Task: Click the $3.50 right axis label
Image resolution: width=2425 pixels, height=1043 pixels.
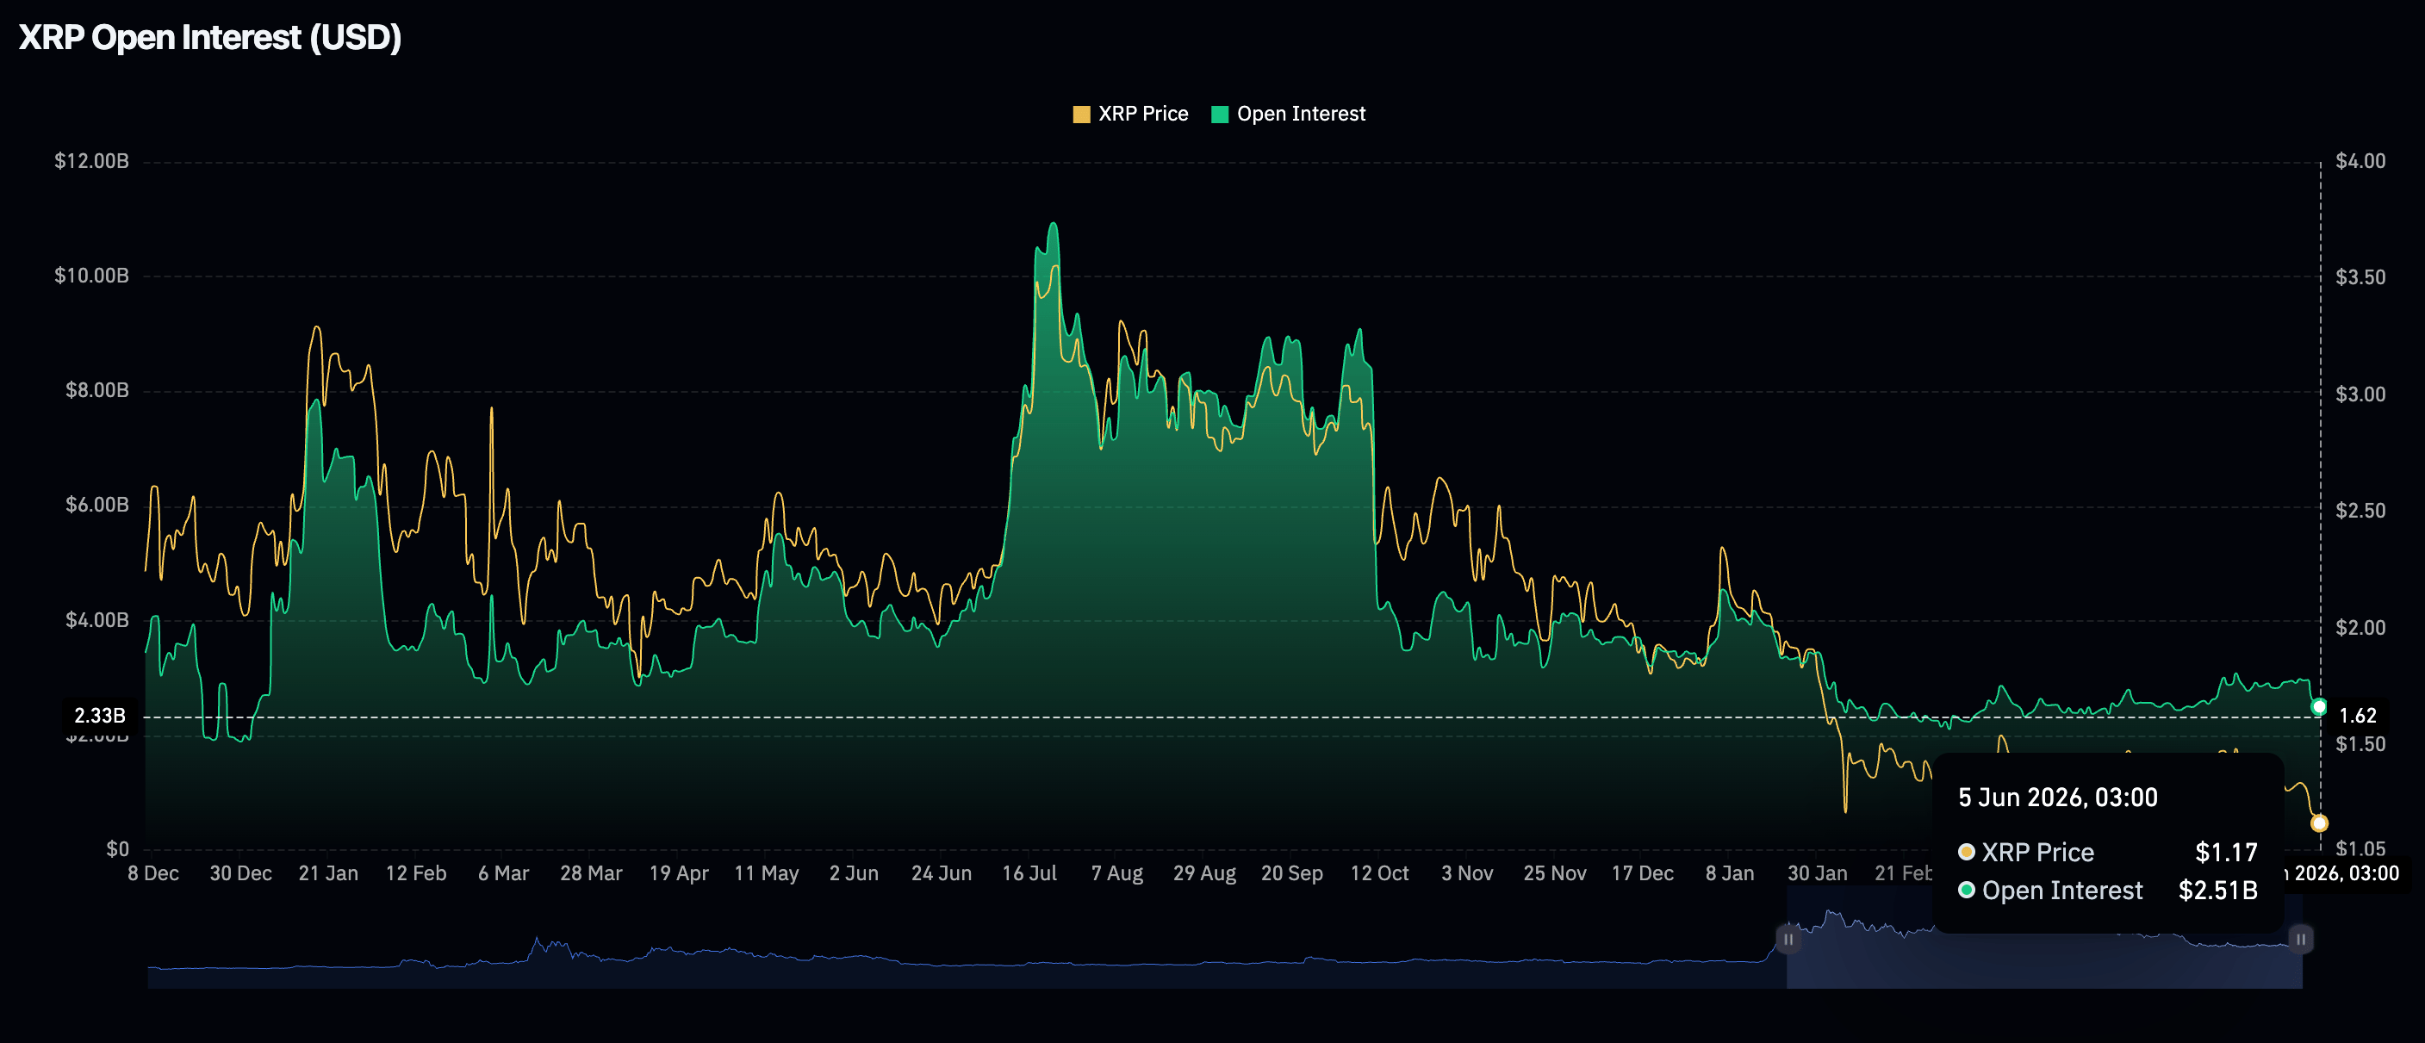Action: click(x=2361, y=277)
